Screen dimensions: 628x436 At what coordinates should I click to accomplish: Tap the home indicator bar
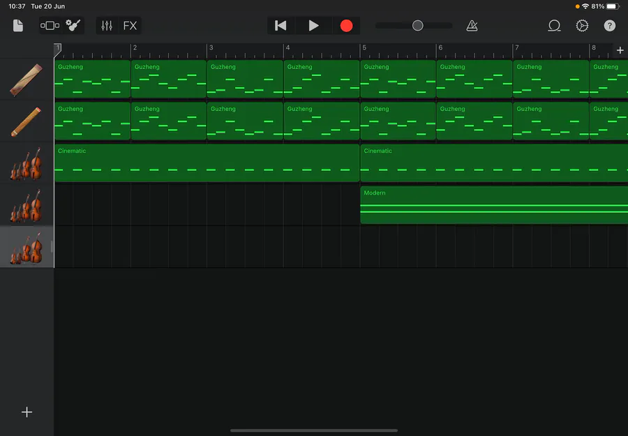[x=314, y=431]
